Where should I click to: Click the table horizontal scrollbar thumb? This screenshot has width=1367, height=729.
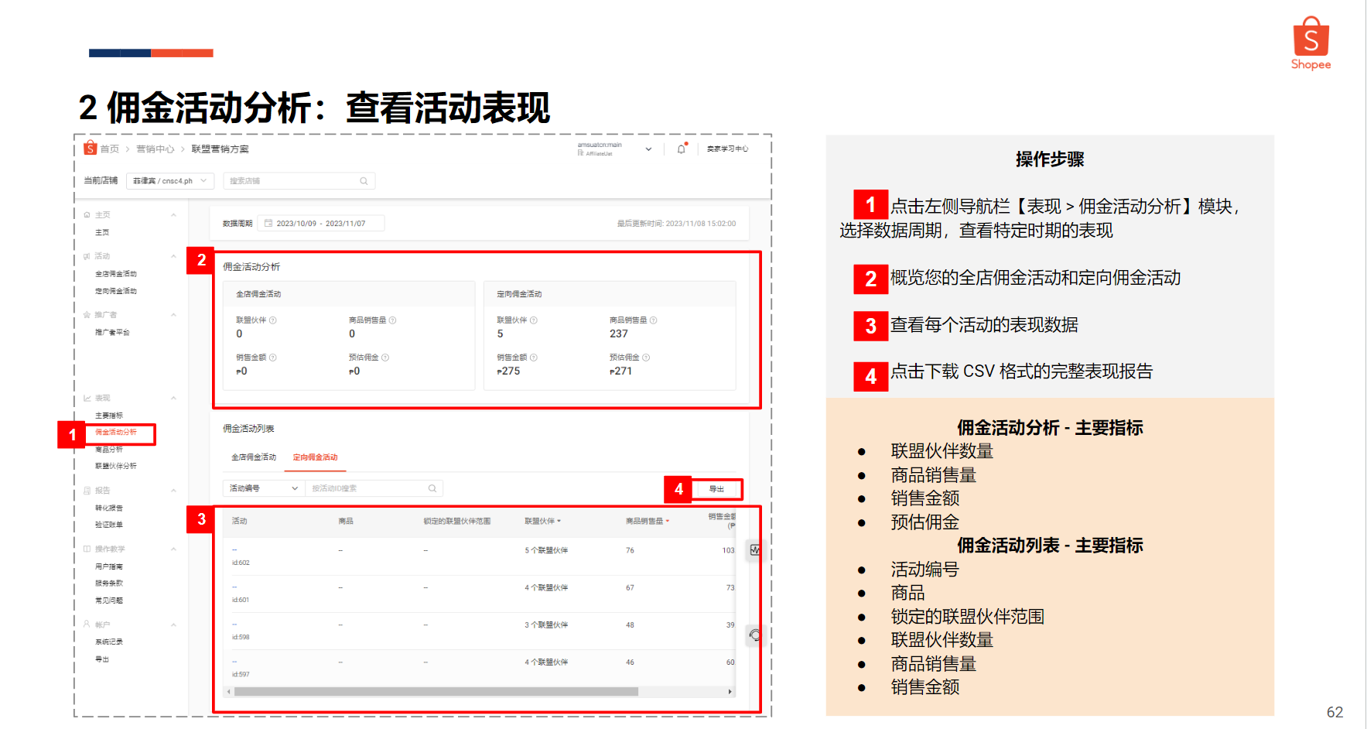(436, 692)
